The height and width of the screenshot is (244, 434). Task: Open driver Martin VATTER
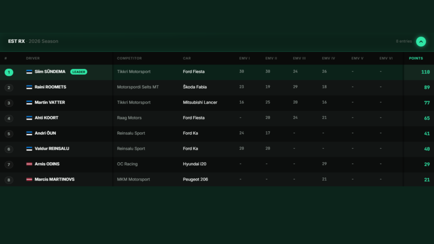50,103
